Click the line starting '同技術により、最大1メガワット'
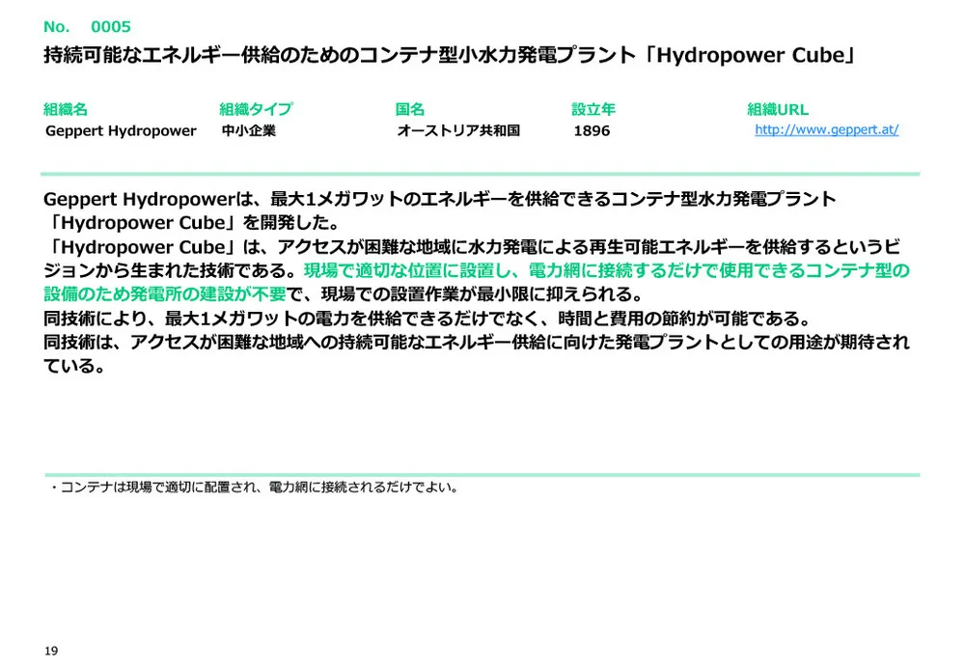965x668 pixels. point(427,319)
